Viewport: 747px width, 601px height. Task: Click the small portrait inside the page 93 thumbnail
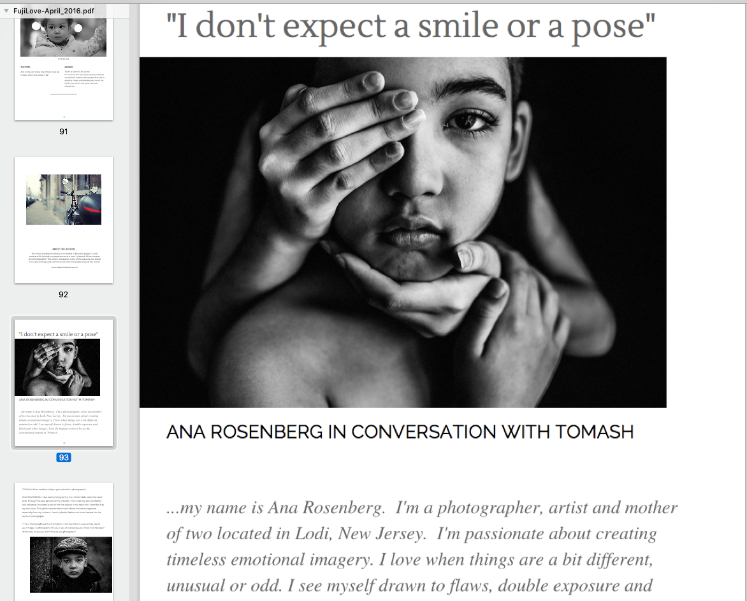click(57, 367)
